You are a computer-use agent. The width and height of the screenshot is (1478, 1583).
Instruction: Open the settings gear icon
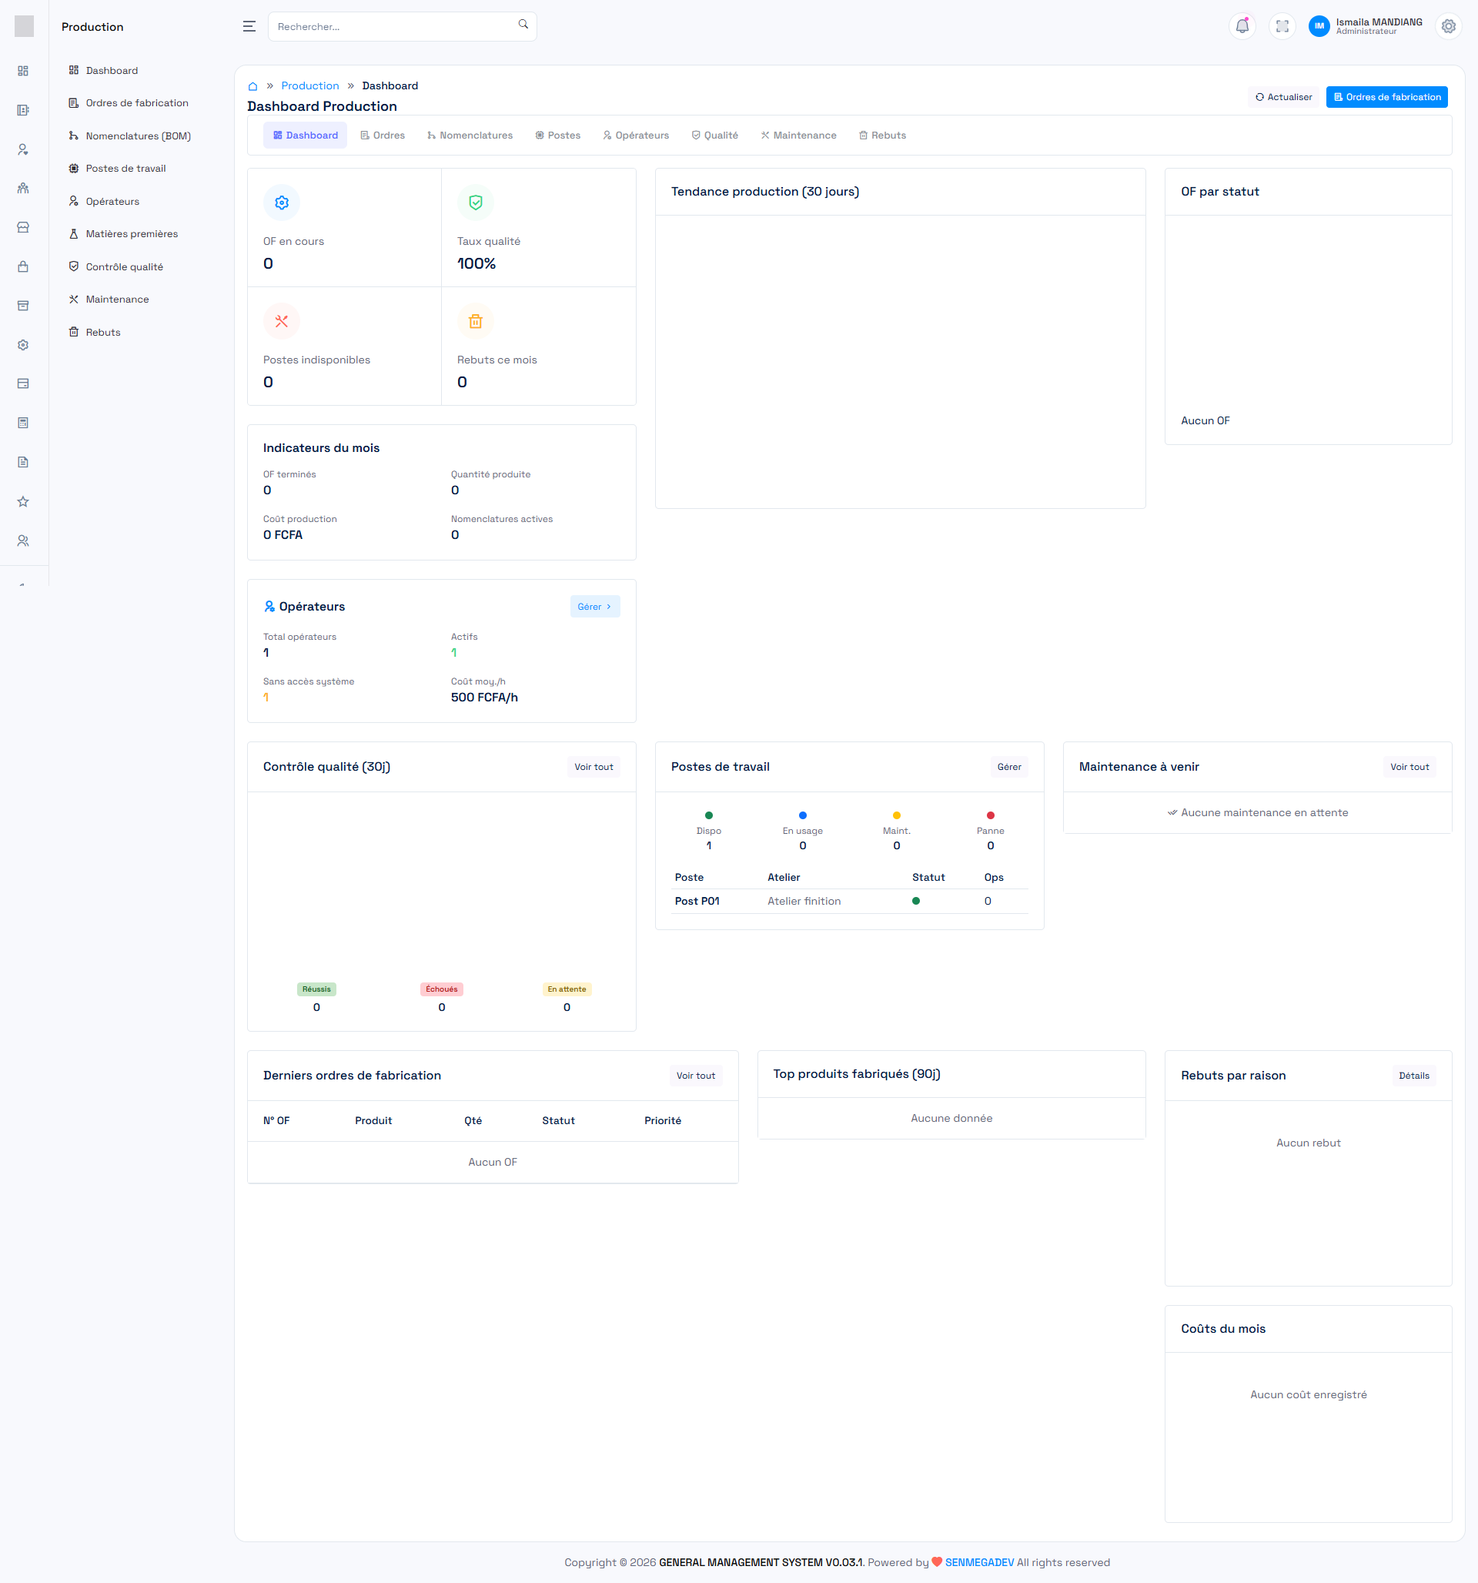(1448, 26)
